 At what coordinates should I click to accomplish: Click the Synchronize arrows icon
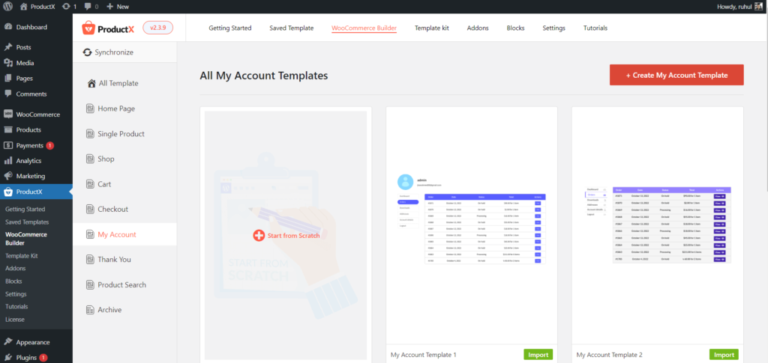88,52
